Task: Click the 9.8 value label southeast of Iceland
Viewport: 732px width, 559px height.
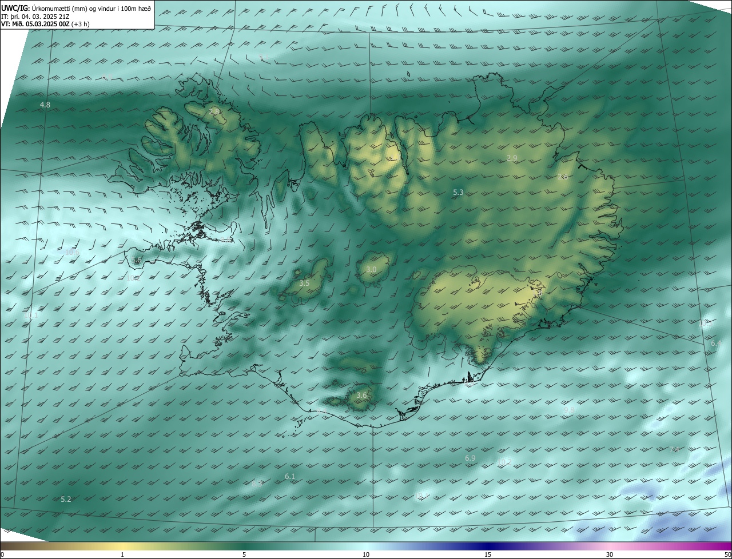Action: pos(569,410)
